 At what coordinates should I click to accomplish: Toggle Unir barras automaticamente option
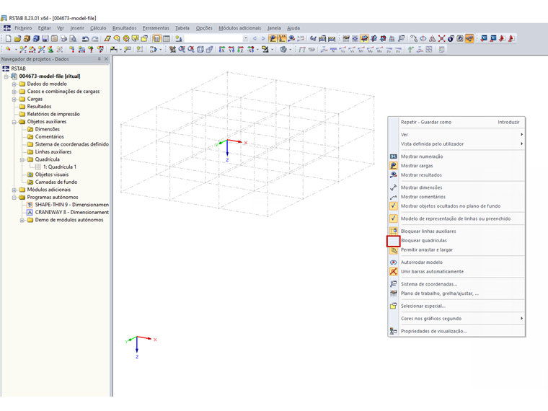[456, 272]
